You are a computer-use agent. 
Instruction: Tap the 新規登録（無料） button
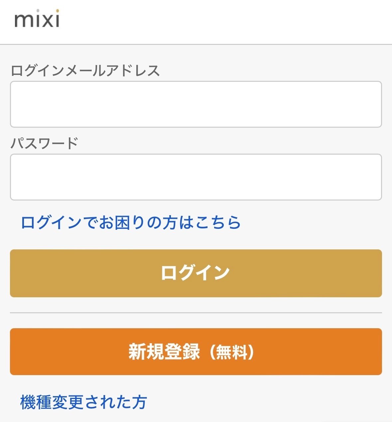click(x=196, y=352)
